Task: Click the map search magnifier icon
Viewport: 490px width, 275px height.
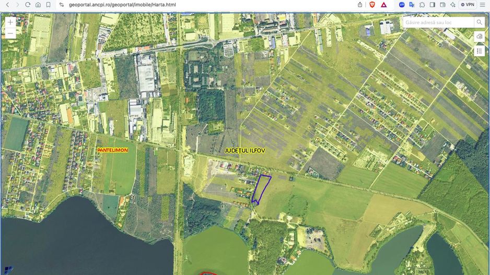Action: tap(479, 22)
